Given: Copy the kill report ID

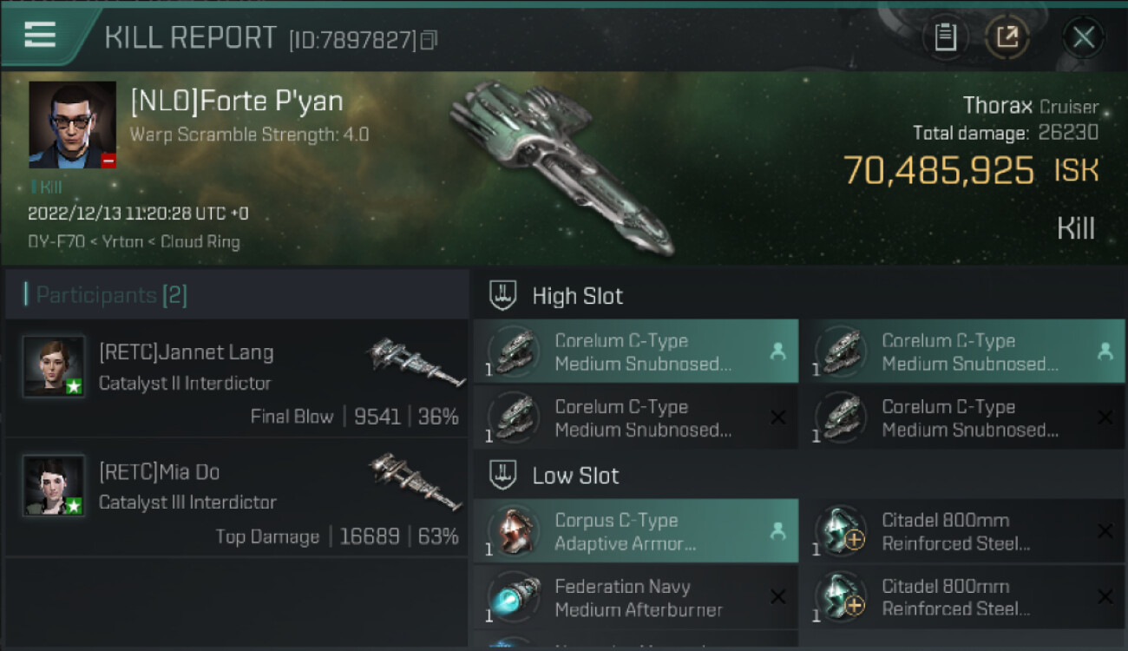Looking at the screenshot, I should pos(429,40).
